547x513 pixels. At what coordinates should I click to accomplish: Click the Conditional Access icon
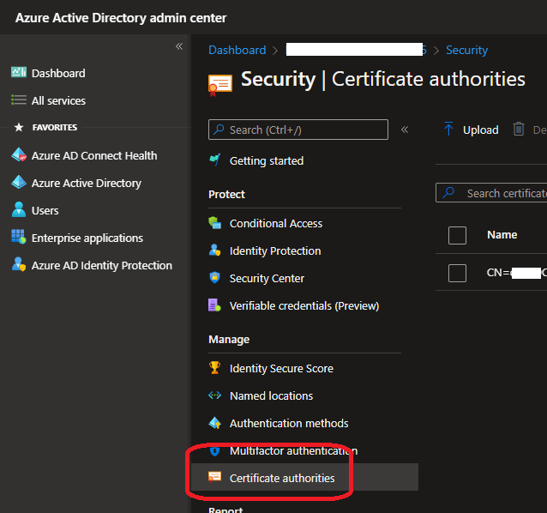click(214, 223)
